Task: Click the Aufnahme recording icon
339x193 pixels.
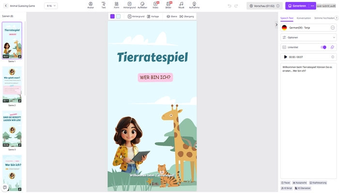Action: coord(194,5)
